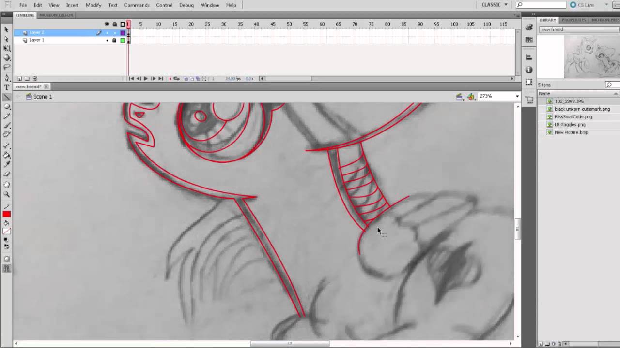Delete the selected layer (trash icon)

click(35, 79)
